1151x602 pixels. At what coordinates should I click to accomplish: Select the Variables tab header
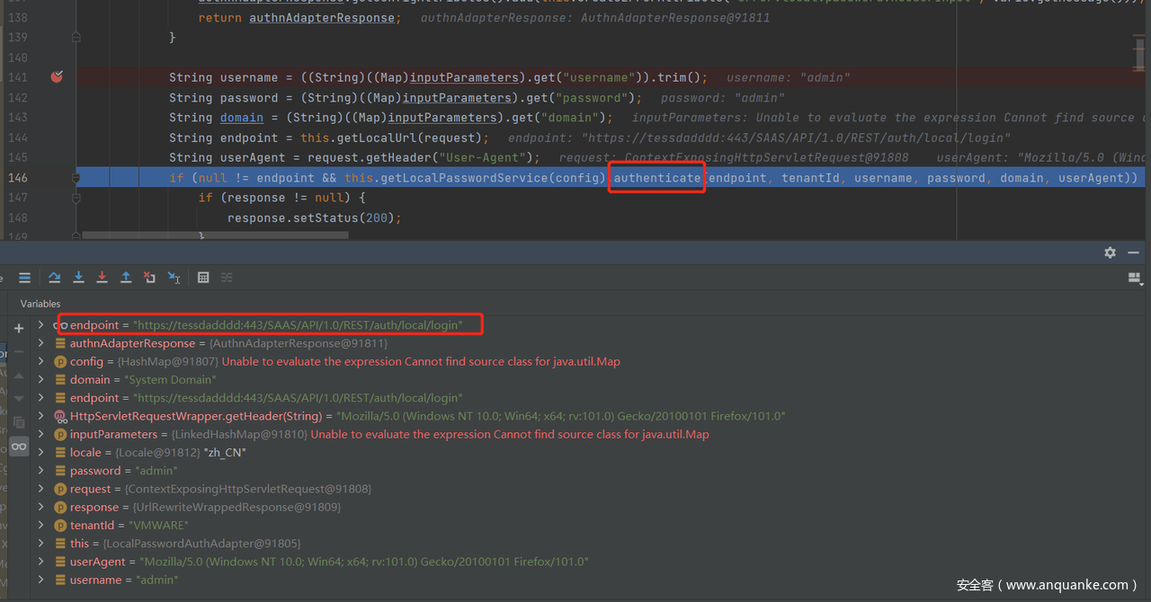(40, 304)
